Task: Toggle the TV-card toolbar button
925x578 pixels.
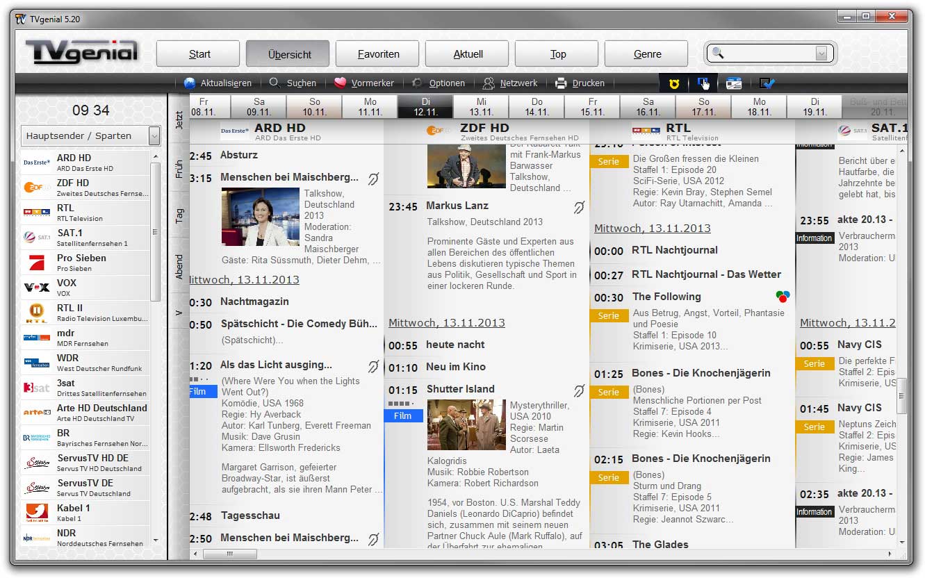Action: (734, 83)
